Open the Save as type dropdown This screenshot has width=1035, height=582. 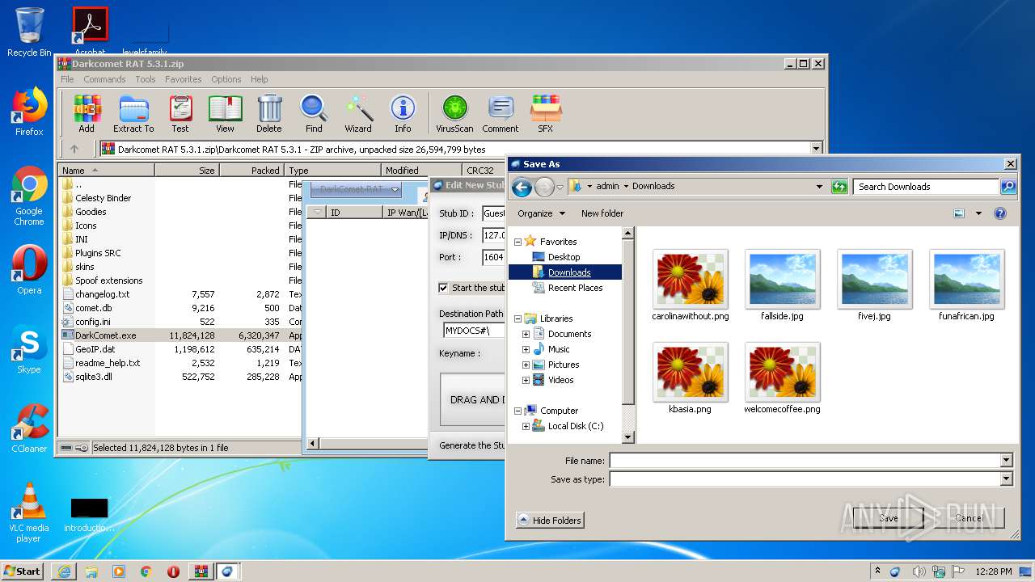tap(1007, 479)
